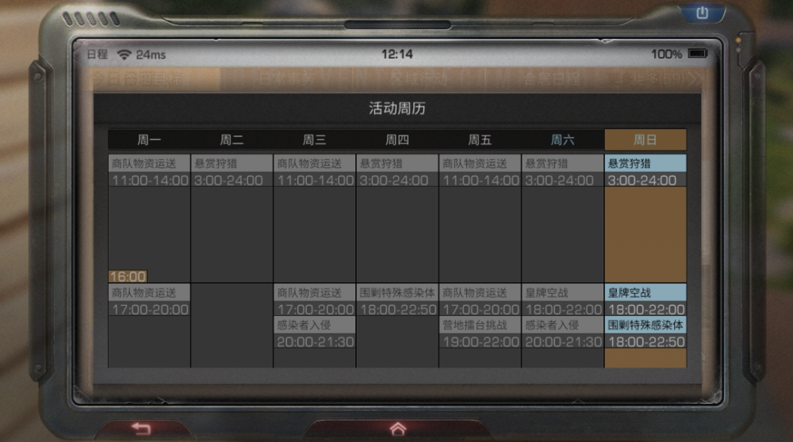Tap the red back arrow icon

(x=141, y=429)
